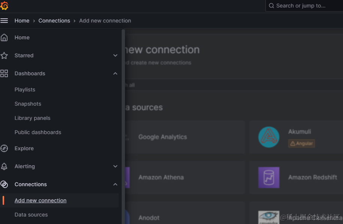Open Alerting in the sidebar
Image resolution: width=343 pixels, height=224 pixels.
tap(25, 166)
